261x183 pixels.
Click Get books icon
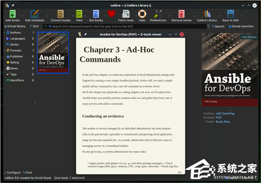96,14
